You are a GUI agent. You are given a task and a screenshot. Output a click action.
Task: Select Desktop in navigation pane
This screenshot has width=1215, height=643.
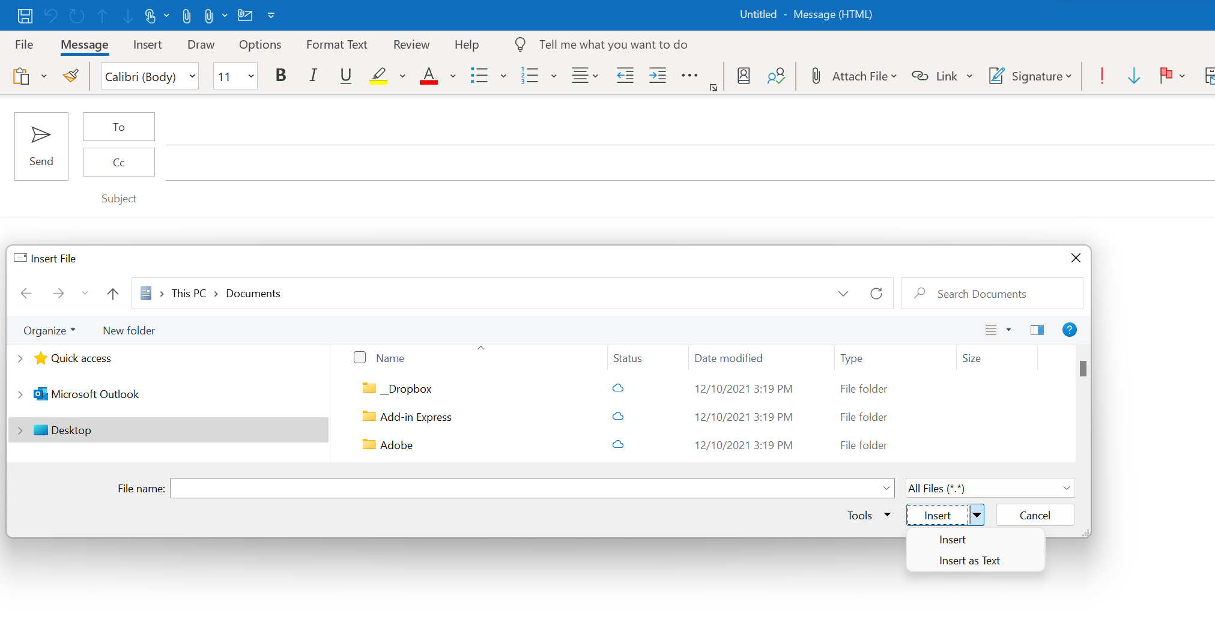pyautogui.click(x=169, y=430)
